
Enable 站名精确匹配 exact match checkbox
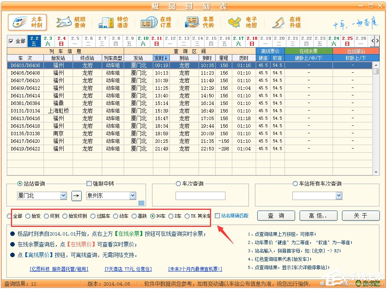217,216
